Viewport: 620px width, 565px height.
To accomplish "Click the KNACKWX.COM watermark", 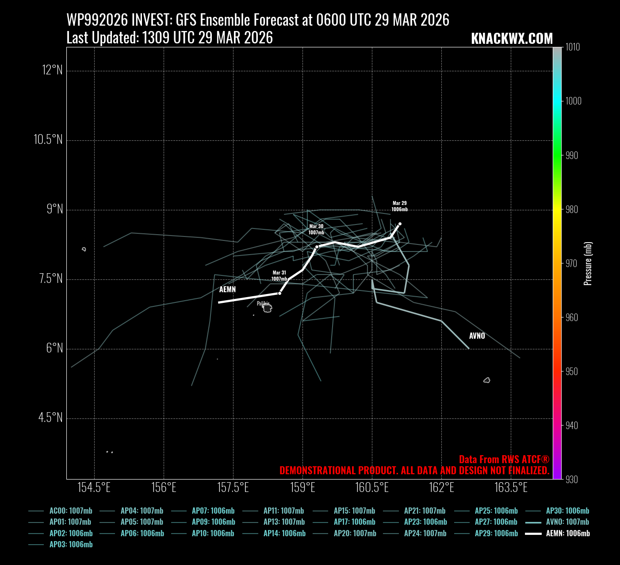I will (512, 39).
